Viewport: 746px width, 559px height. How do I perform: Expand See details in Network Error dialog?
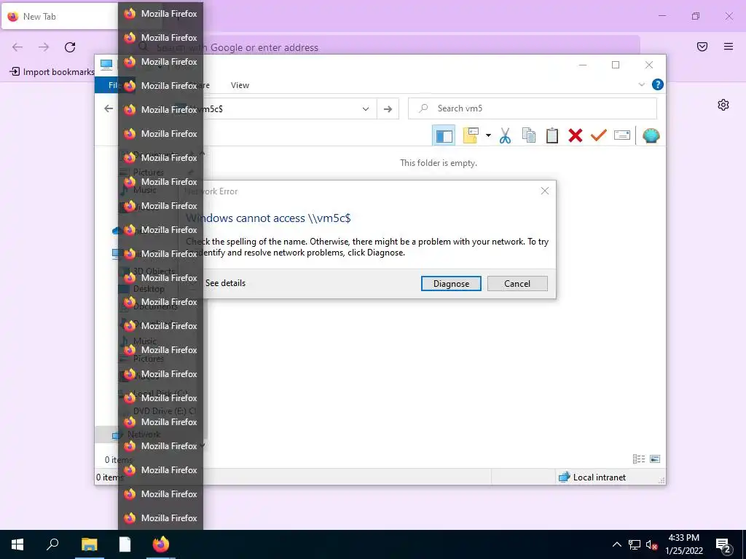click(225, 283)
